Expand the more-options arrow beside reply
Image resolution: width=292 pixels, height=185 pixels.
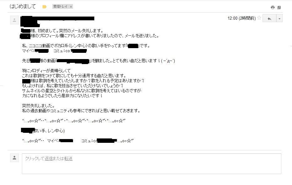point(279,18)
